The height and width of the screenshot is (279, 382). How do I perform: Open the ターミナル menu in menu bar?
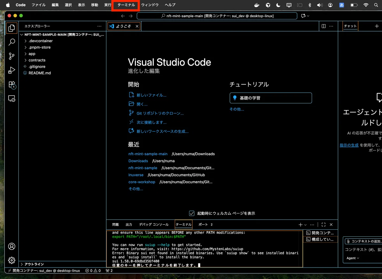pos(126,5)
